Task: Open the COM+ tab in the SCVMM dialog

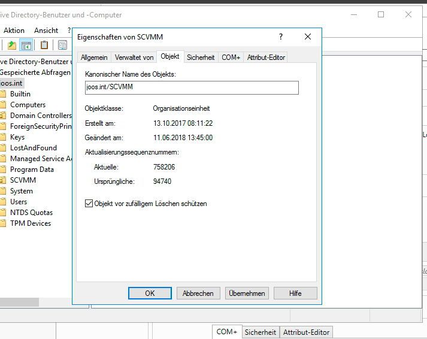Action: (x=231, y=57)
